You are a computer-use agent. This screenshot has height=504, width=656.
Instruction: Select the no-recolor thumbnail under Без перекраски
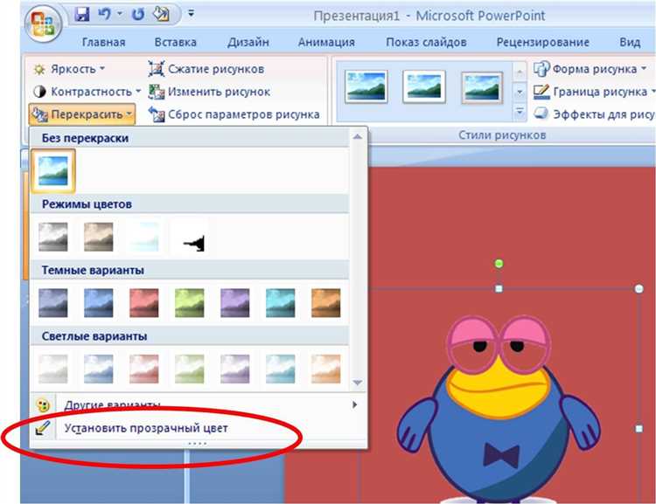tap(53, 171)
